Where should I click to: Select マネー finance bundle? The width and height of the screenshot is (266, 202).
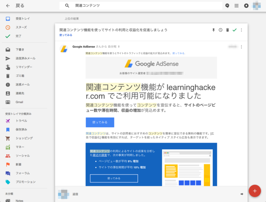pos(20,147)
